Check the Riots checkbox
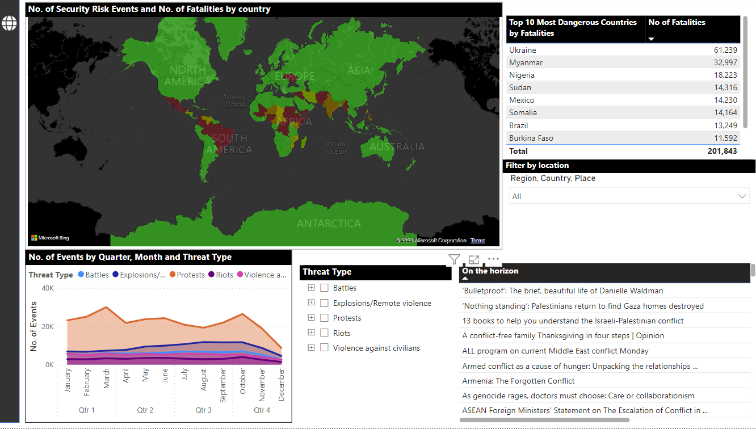Viewport: 756px width, 429px height. 325,333
